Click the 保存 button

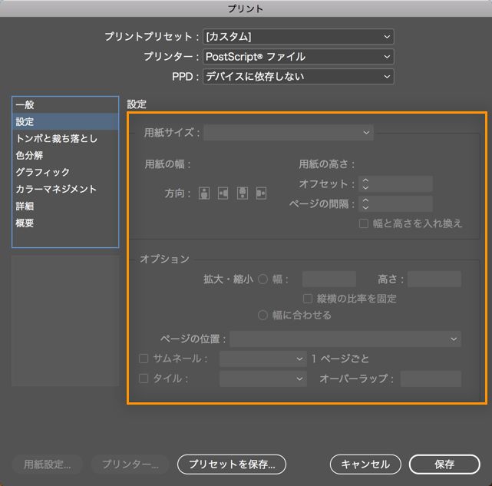click(444, 465)
